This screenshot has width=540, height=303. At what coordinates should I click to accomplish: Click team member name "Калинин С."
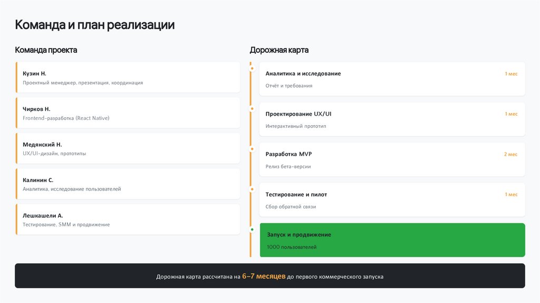[x=38, y=180]
